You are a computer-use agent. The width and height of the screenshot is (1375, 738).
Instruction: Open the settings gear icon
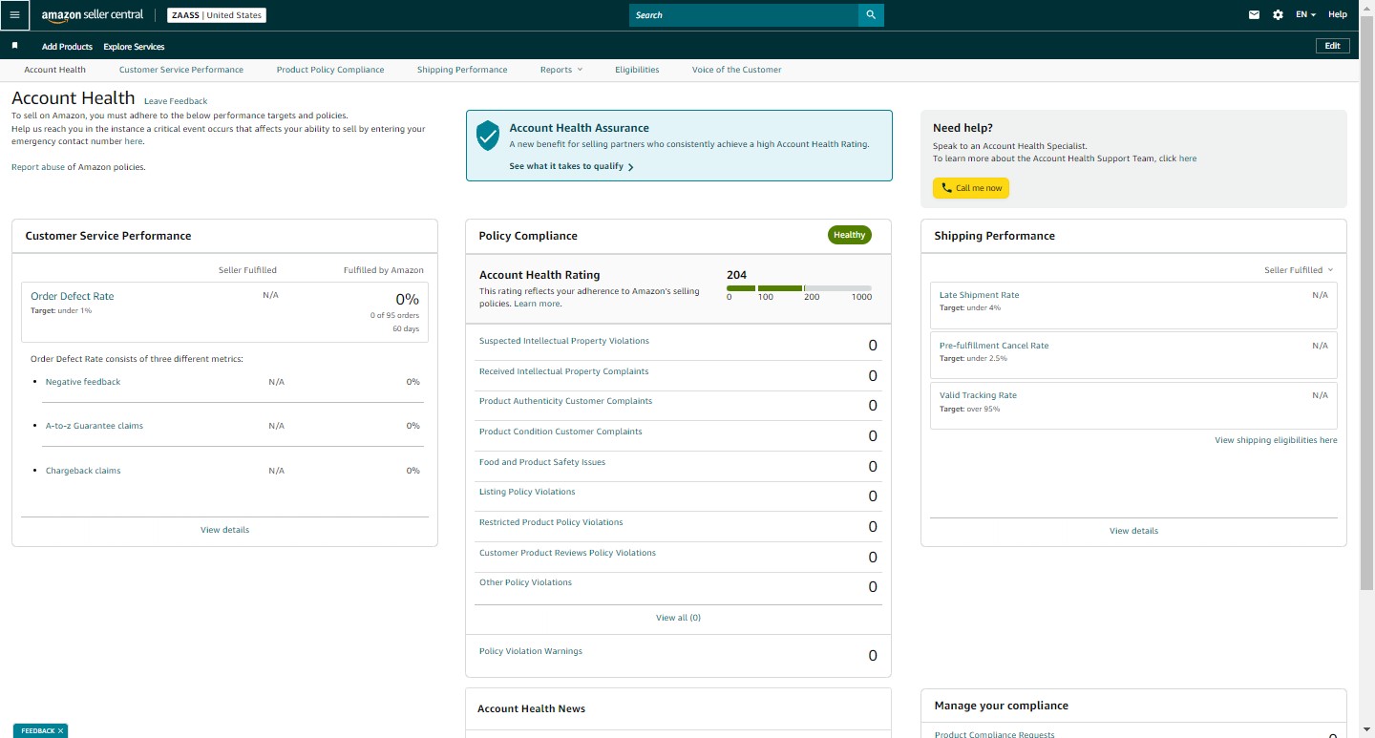tap(1279, 15)
